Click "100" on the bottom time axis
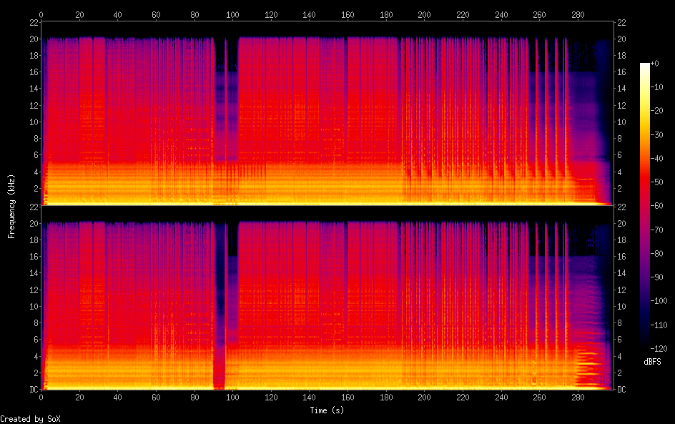675x424 pixels. [x=232, y=397]
